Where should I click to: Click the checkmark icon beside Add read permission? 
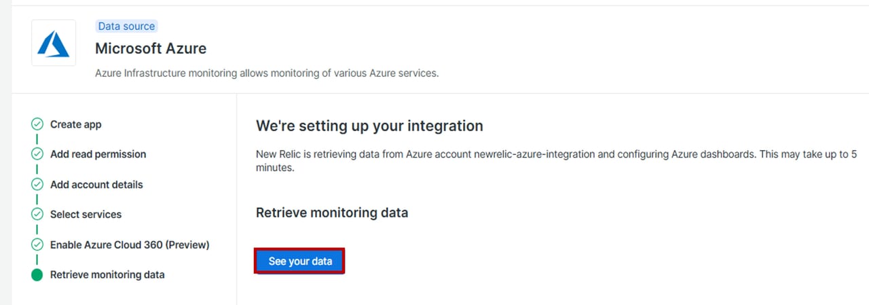point(37,154)
